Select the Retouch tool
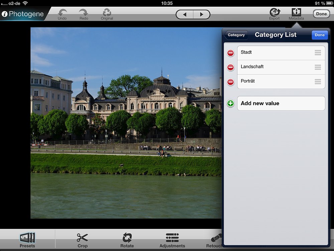334x251 pixels. [215, 239]
